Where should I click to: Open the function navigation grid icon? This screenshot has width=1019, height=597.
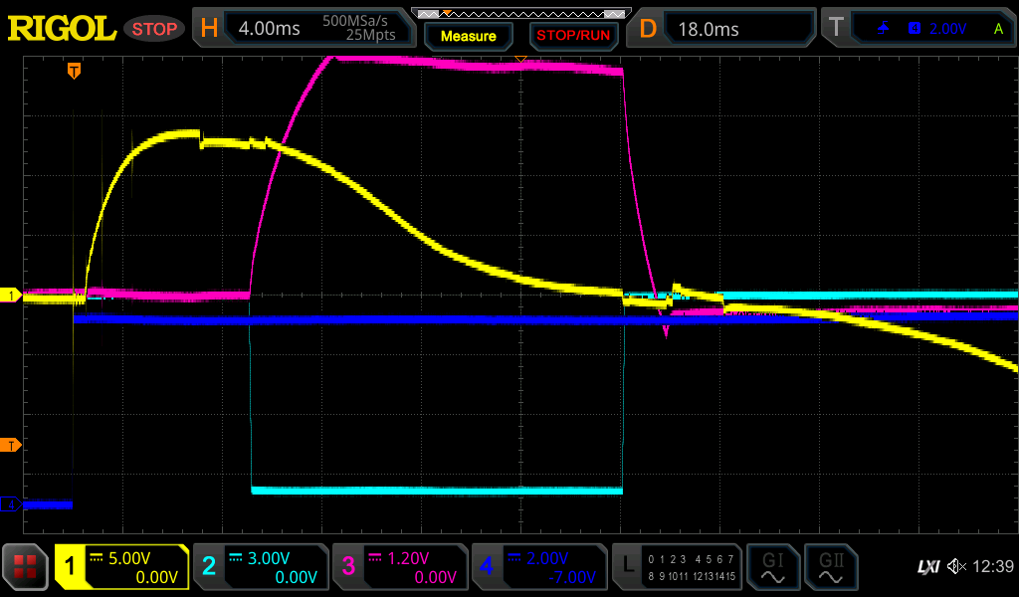point(25,567)
